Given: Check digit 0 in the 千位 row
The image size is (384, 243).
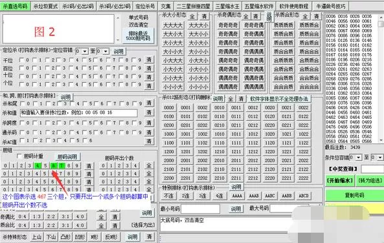Looking at the screenshot, I should [22, 60].
